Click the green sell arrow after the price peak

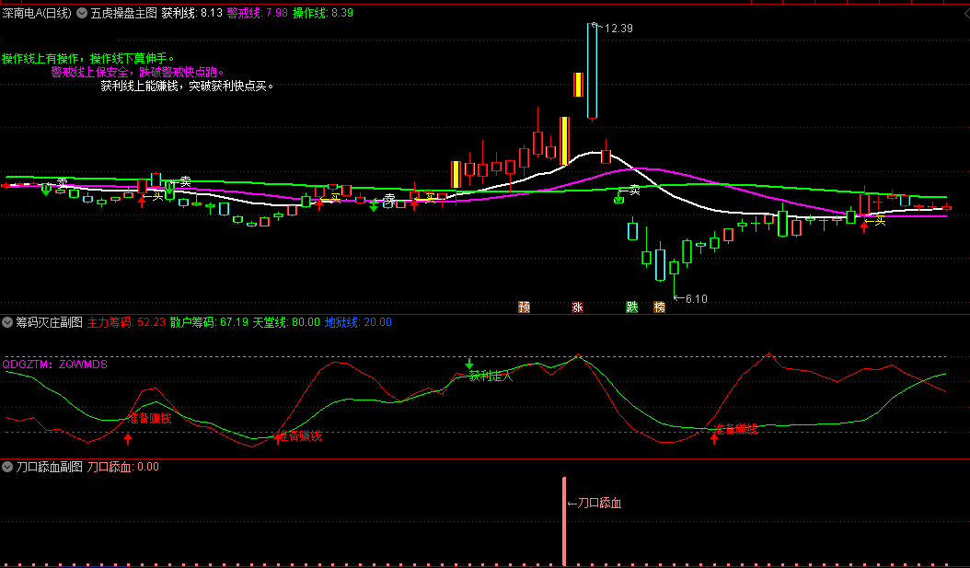(x=619, y=198)
